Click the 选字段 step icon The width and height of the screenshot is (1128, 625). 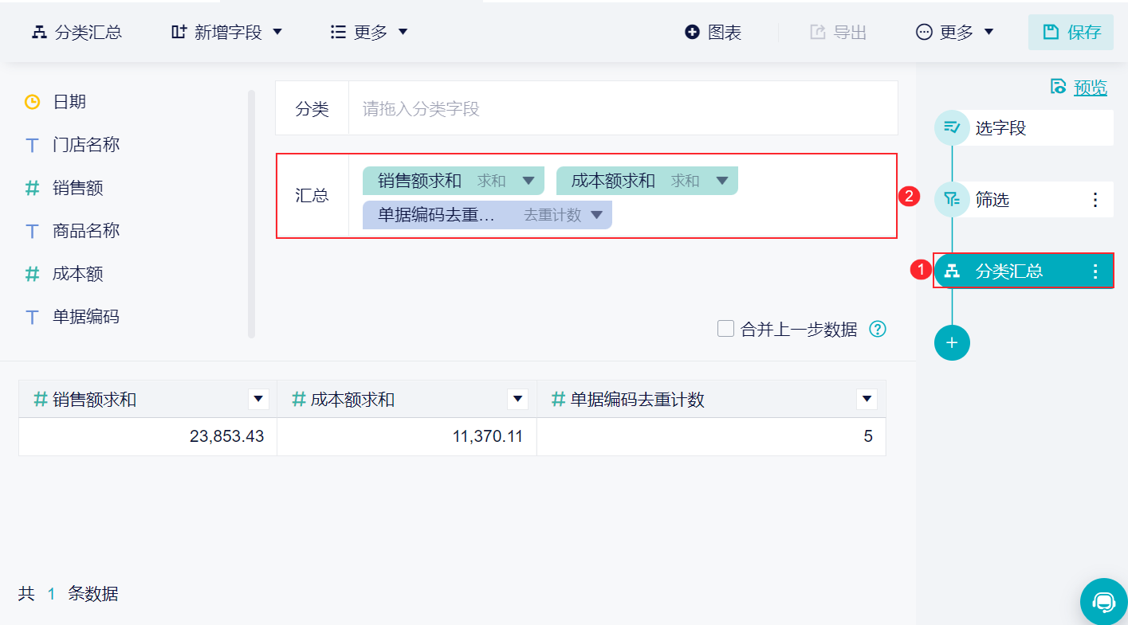coord(952,127)
